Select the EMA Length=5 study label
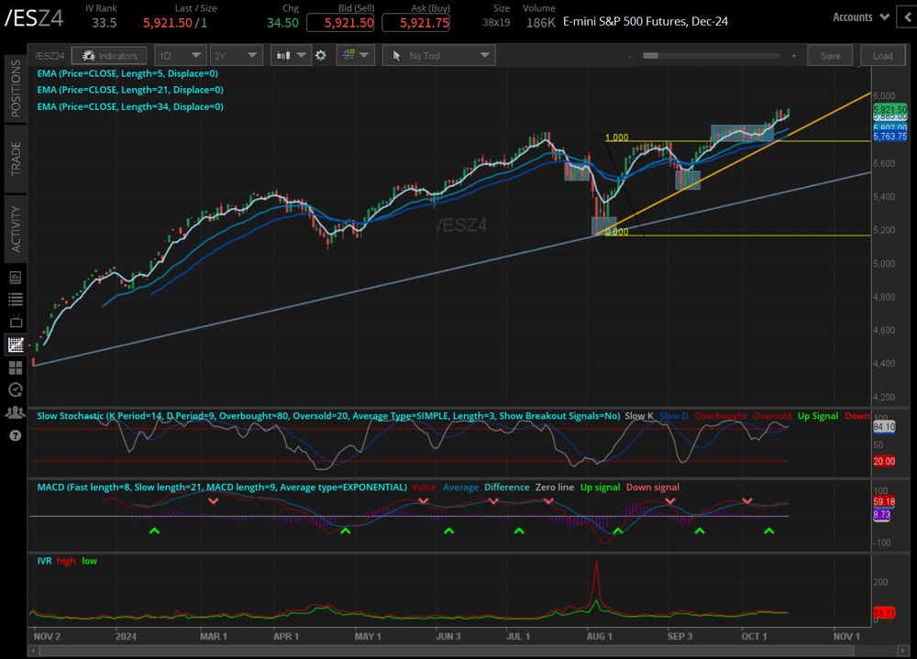This screenshot has width=917, height=659. tap(127, 73)
